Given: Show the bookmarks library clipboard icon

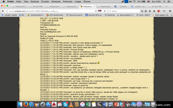Looking at the screenshot, I should [146, 11].
